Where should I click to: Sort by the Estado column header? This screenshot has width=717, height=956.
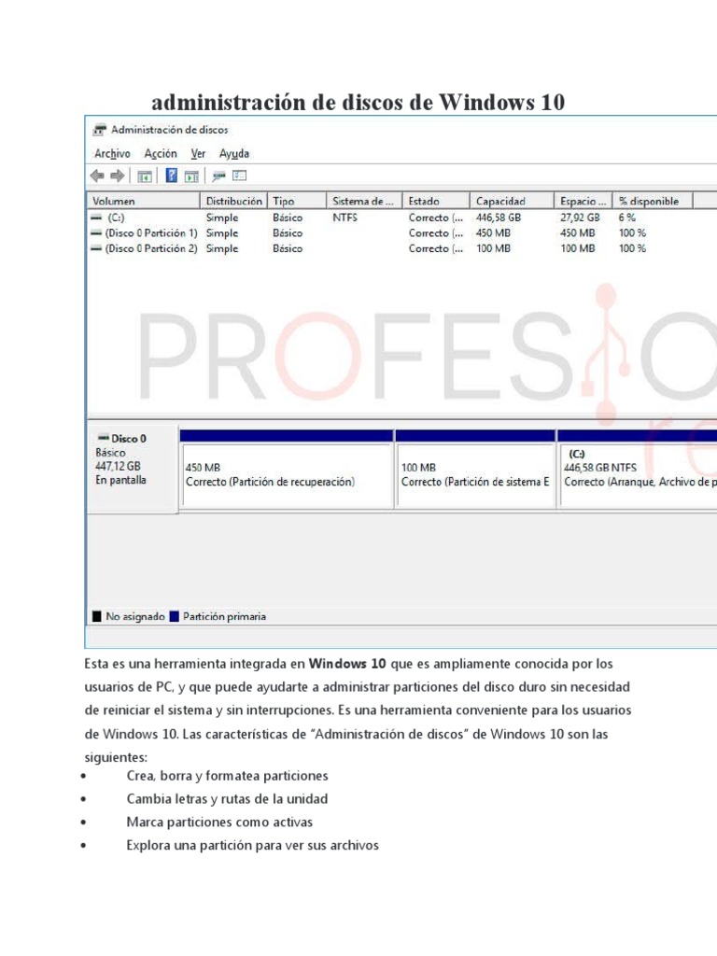point(436,201)
